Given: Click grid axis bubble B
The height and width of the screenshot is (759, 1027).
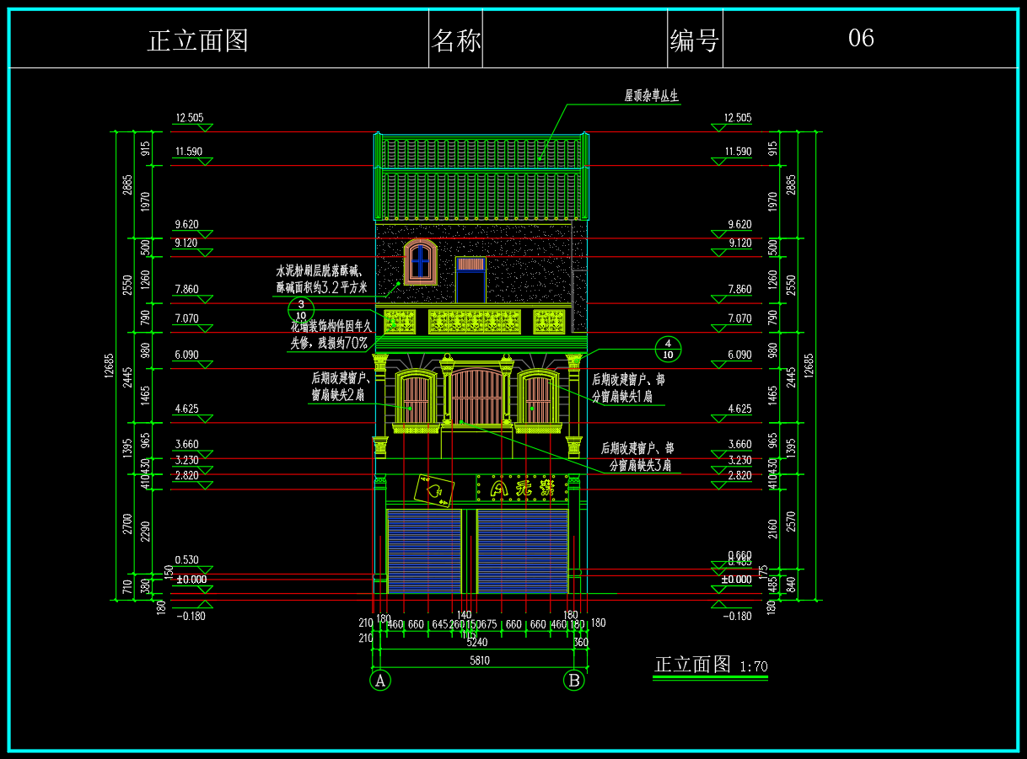Looking at the screenshot, I should pos(574,680).
